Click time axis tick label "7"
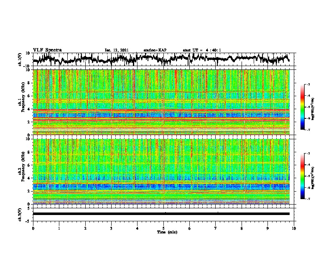 click(x=216, y=228)
